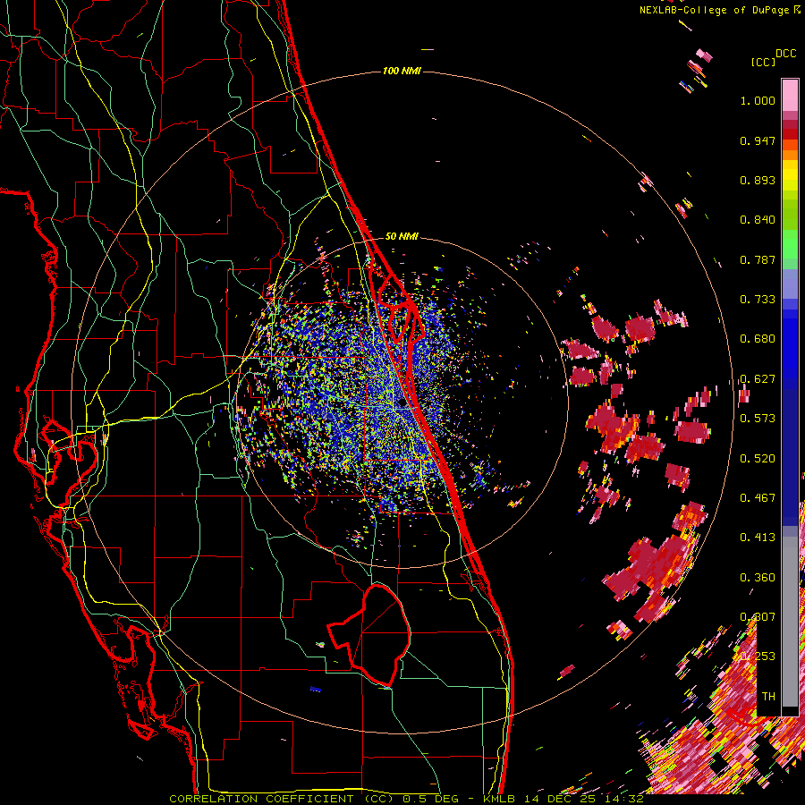Select the 0.840 scale value
805x805 pixels.
(758, 220)
